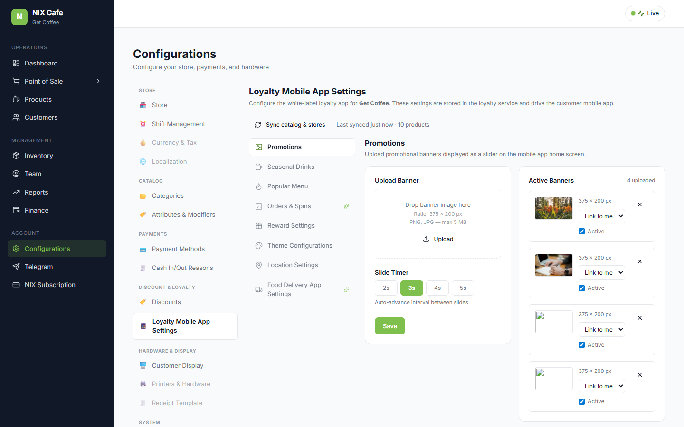
Task: Click the Upload icon in banner dropzone
Action: coord(426,239)
